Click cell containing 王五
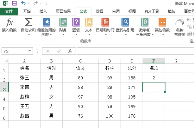 [x=25, y=106]
